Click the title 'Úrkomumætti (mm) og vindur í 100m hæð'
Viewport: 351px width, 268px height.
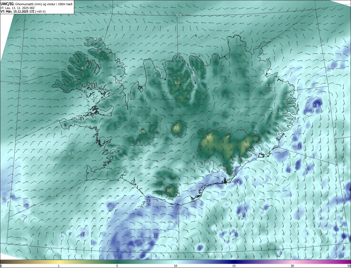tap(44, 4)
